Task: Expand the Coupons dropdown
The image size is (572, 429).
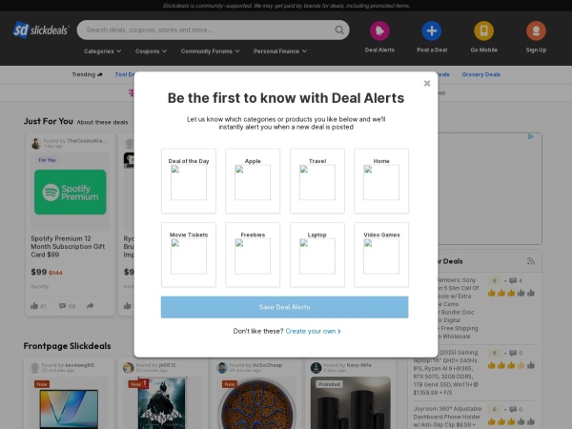Action: click(x=151, y=51)
